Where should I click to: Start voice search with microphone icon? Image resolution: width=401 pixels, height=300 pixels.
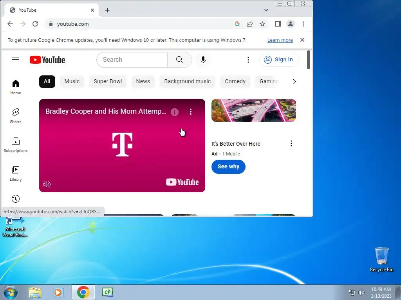pos(203,60)
